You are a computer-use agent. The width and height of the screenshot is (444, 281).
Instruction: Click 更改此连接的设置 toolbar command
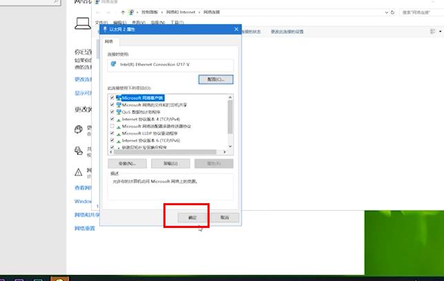[x=287, y=32]
